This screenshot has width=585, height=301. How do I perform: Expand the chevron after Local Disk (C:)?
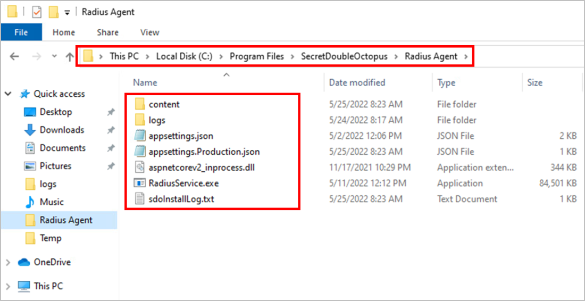(221, 57)
